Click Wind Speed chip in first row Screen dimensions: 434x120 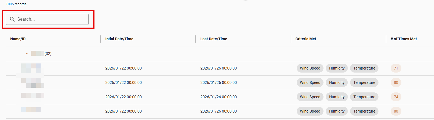(310, 68)
